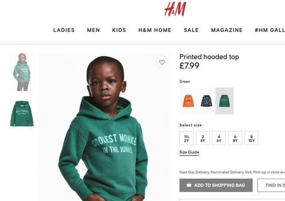Open the LADIES menu

point(64,30)
